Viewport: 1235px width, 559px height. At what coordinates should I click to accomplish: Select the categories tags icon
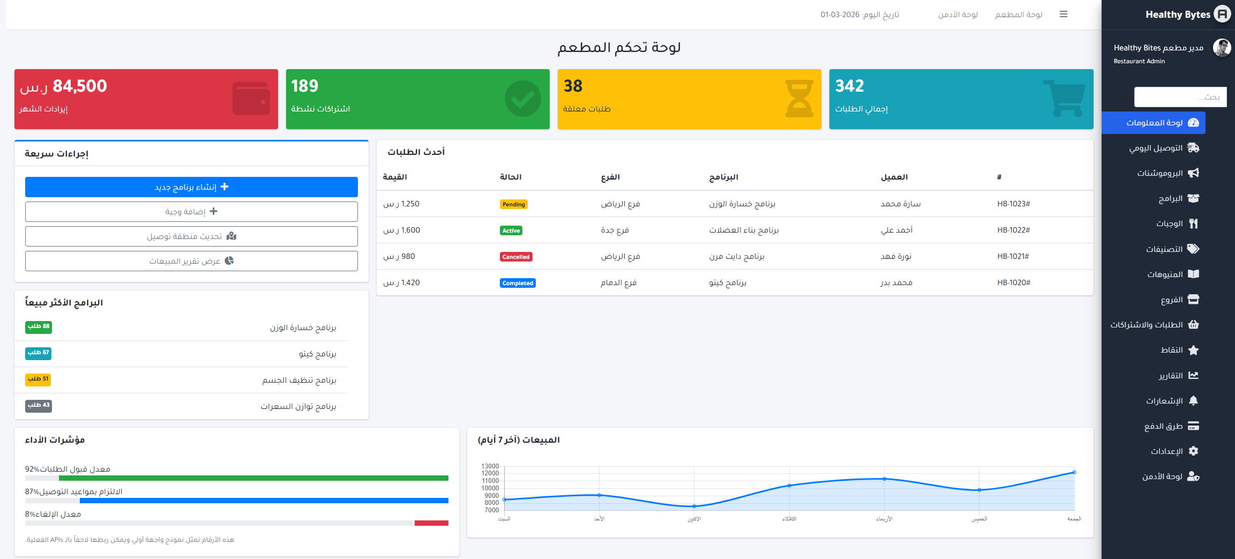point(1193,249)
